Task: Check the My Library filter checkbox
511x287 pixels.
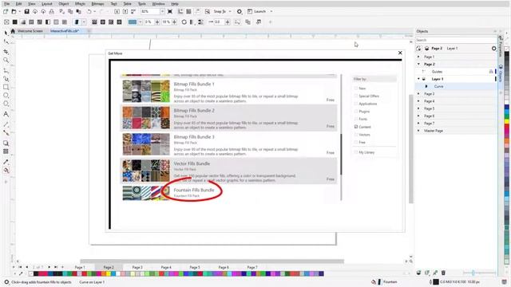Action: point(356,152)
